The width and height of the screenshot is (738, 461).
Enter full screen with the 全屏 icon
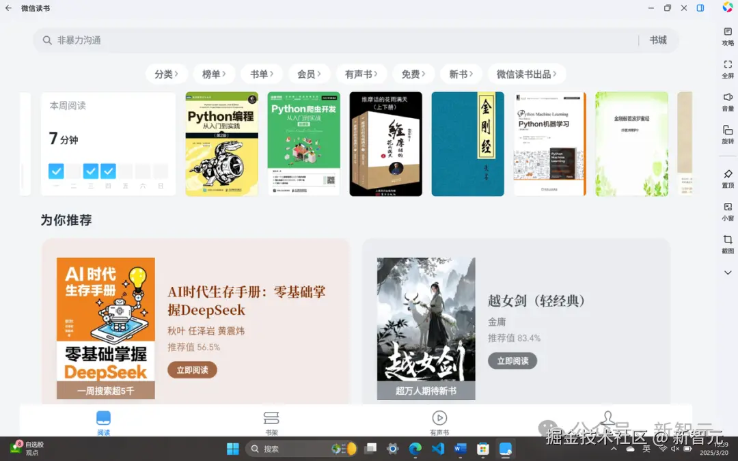(x=728, y=69)
